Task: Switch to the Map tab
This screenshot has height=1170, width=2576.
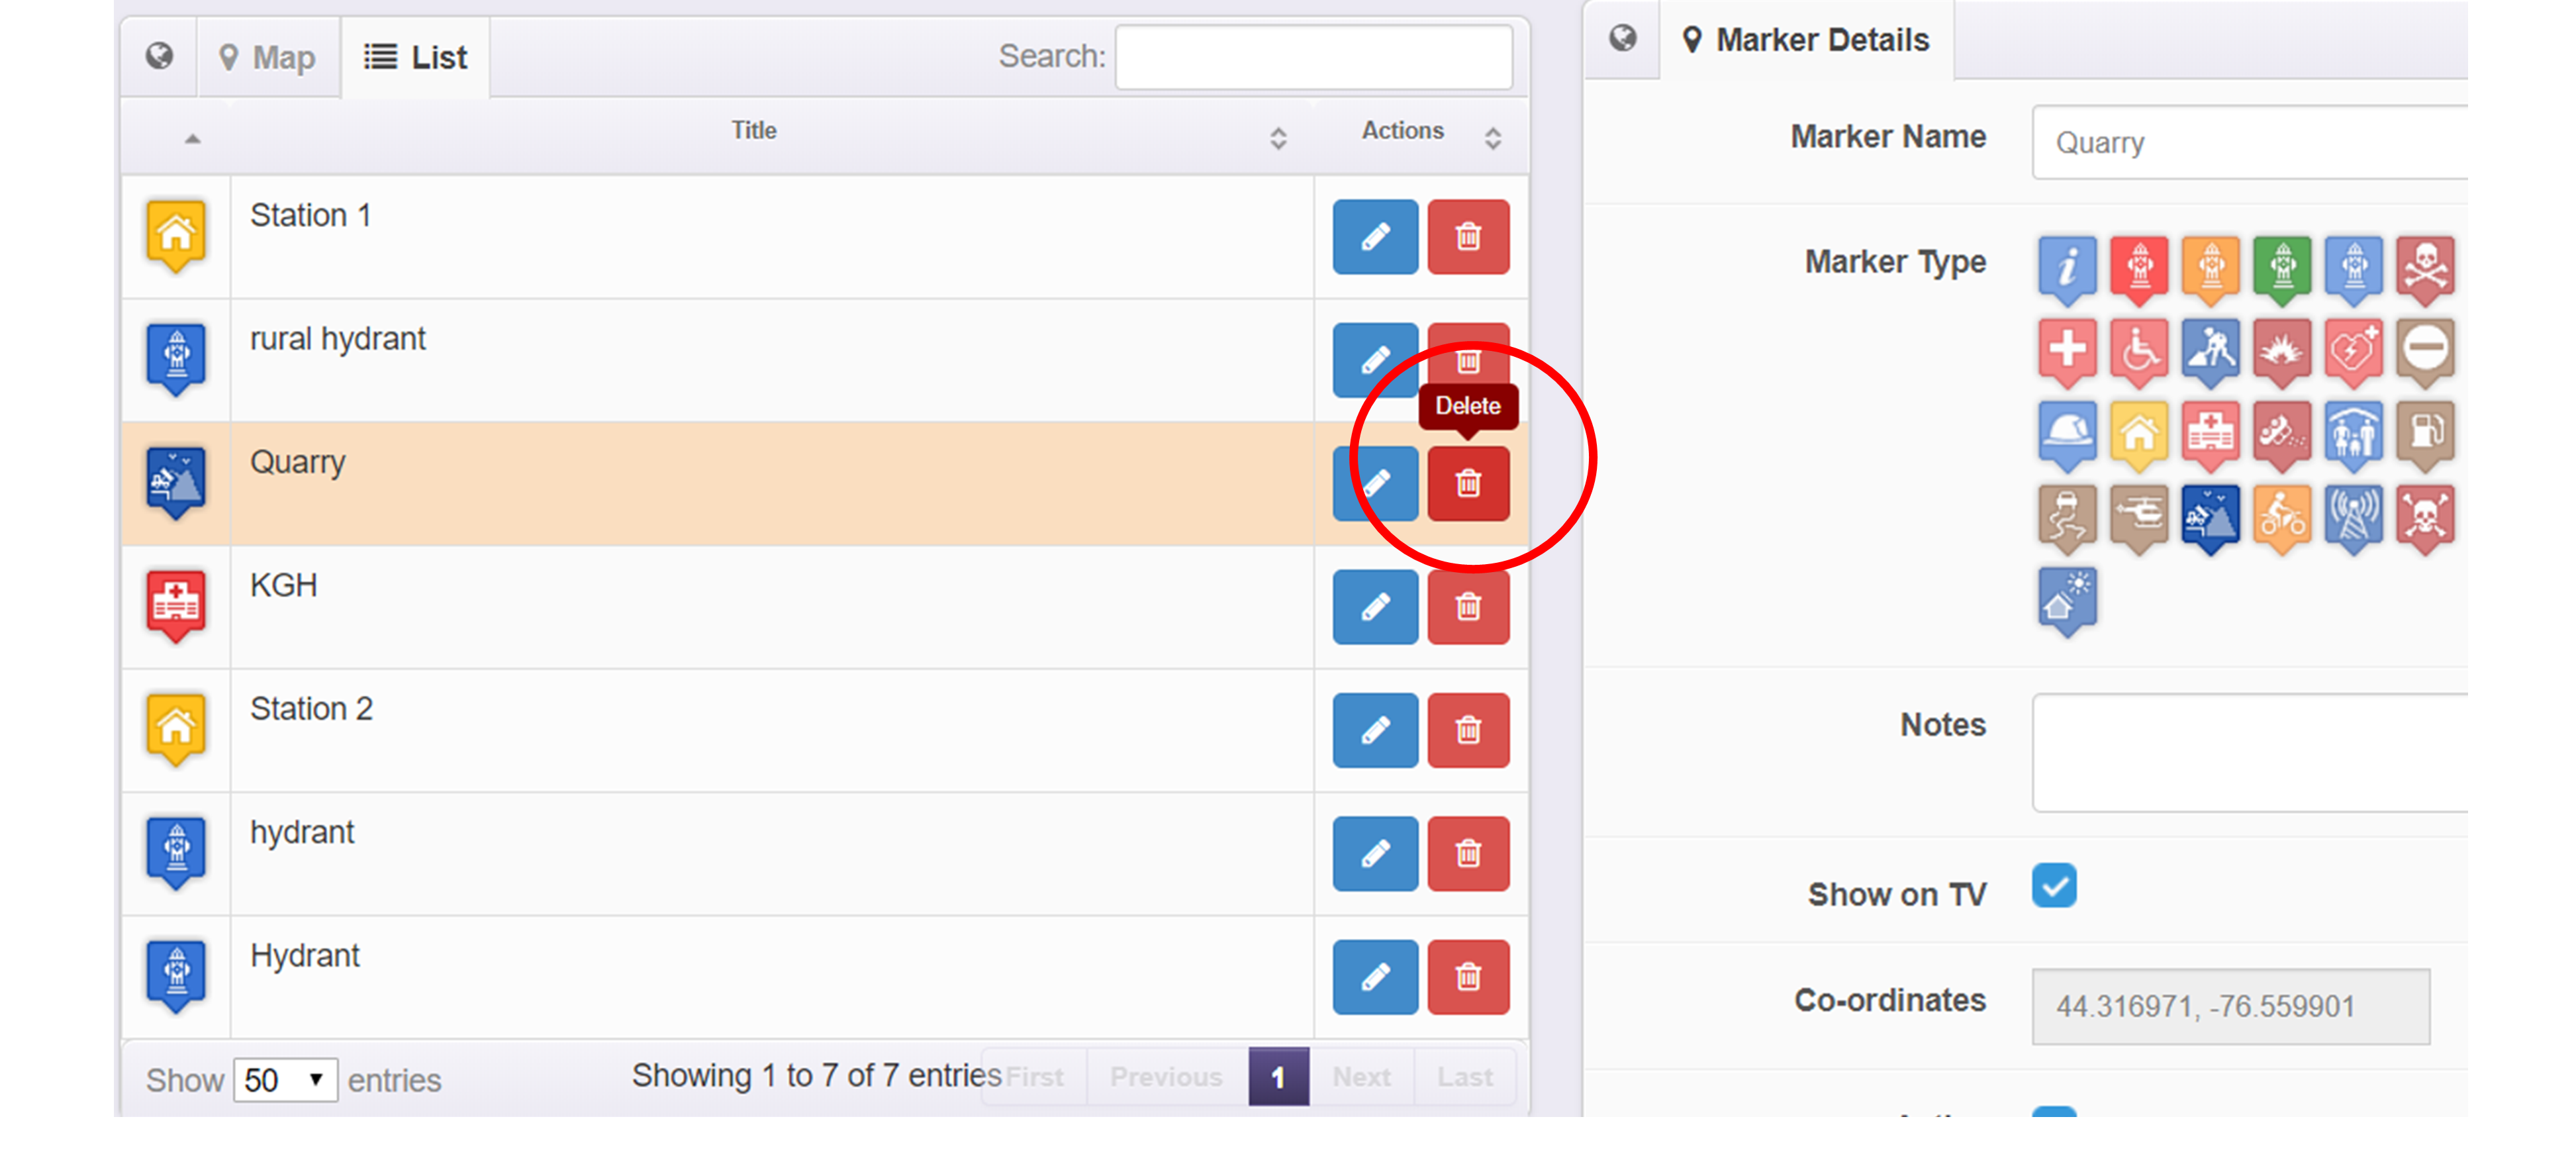Action: click(x=268, y=58)
